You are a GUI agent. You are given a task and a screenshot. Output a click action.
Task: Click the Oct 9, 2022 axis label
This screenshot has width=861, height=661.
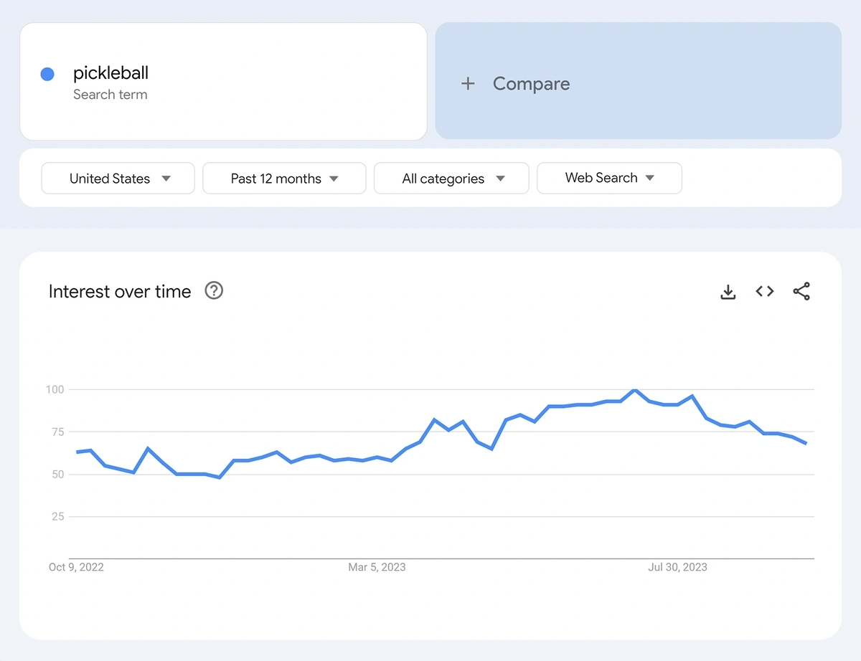pos(76,567)
